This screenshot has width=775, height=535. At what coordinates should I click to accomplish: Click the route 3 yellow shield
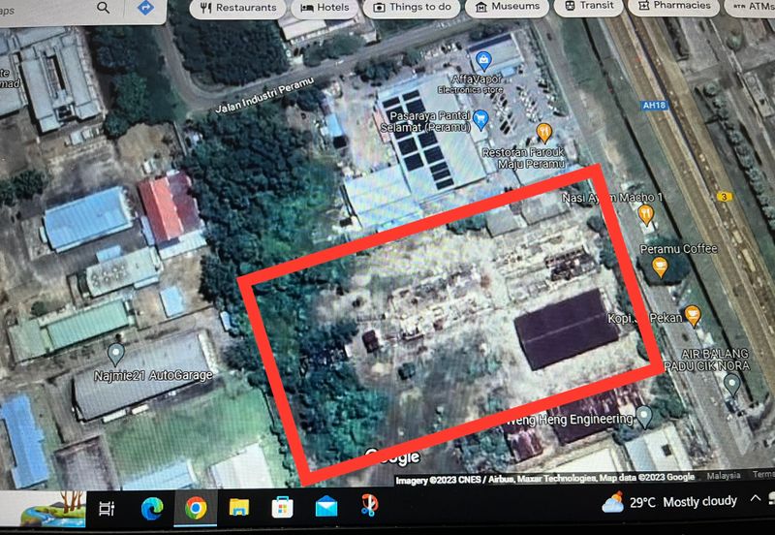coord(724,197)
